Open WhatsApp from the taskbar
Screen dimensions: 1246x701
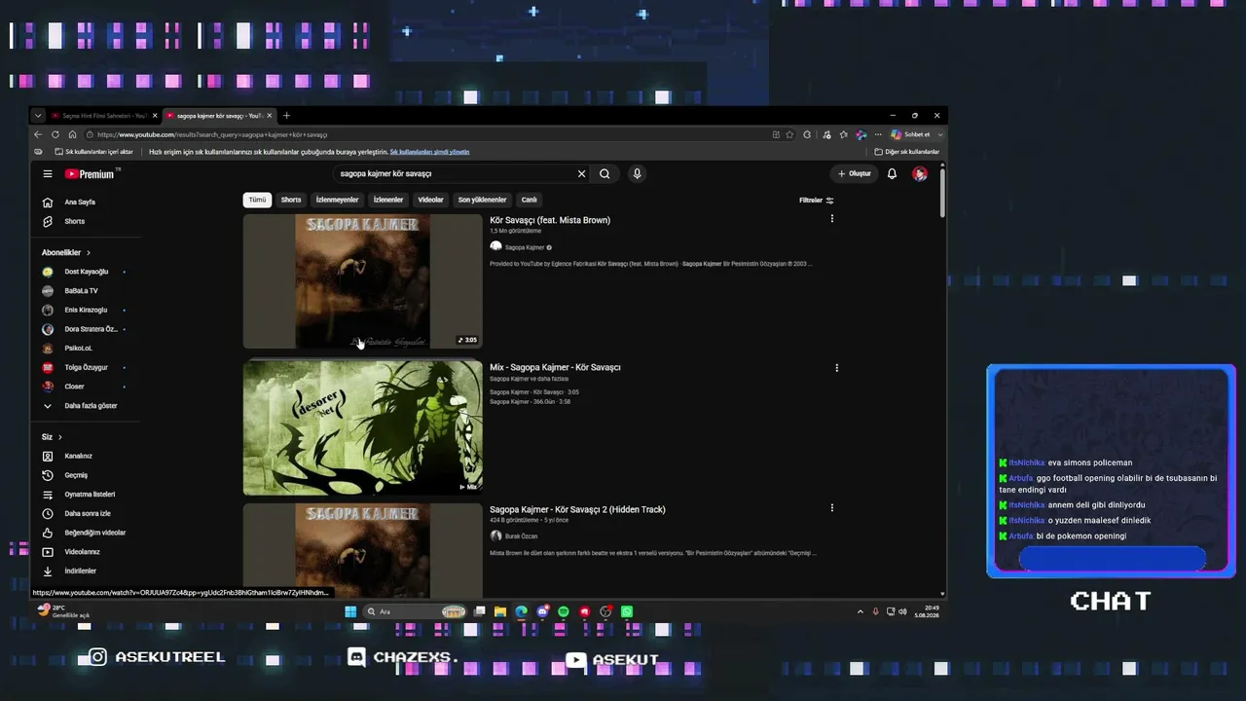tap(627, 611)
